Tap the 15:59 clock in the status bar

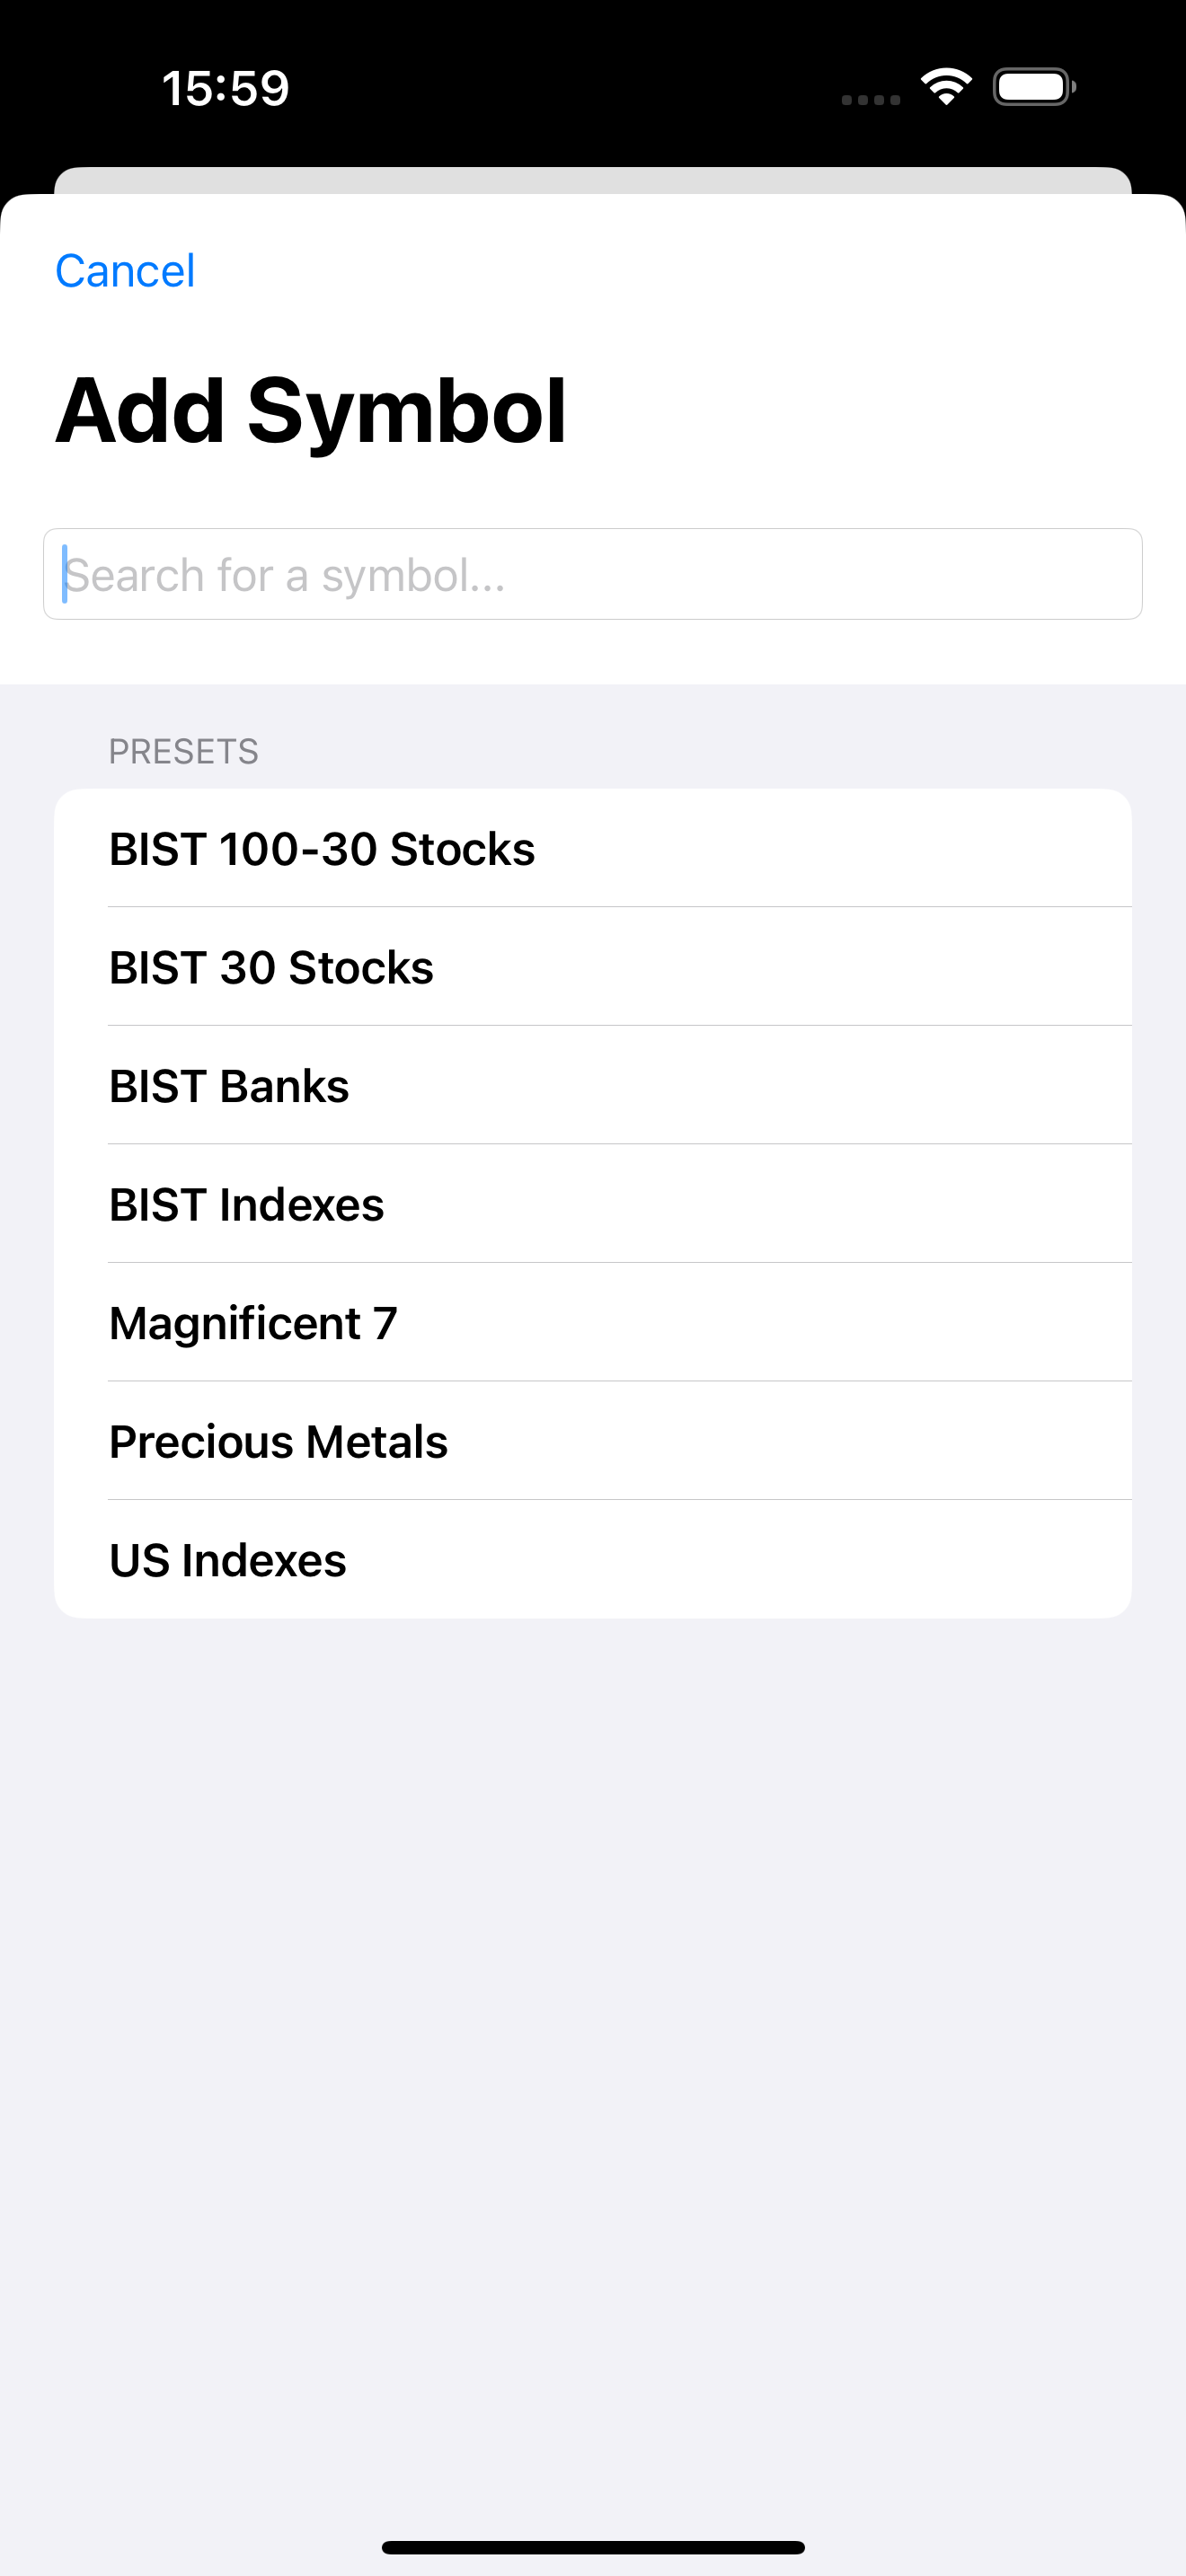point(226,88)
